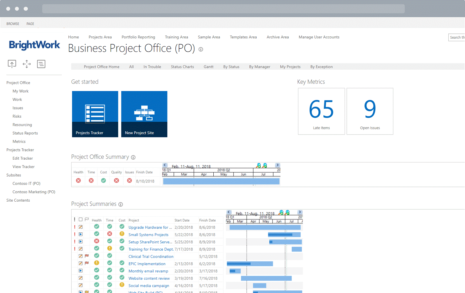This screenshot has height=293, width=465.
Task: Click the BrightWork logo
Action: pyautogui.click(x=34, y=45)
